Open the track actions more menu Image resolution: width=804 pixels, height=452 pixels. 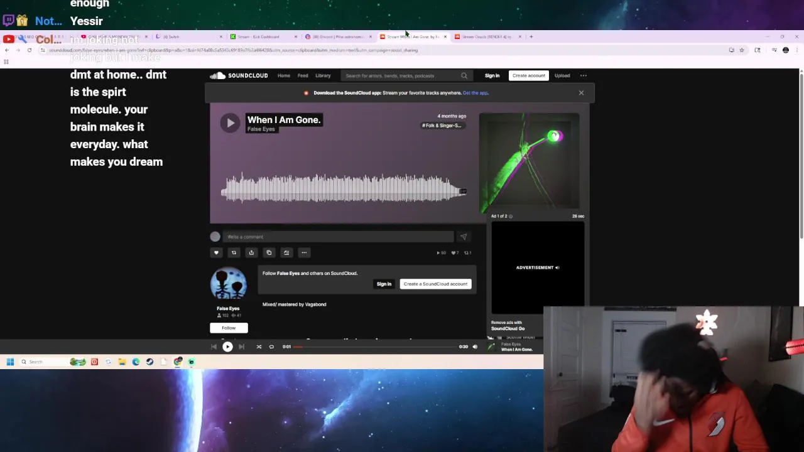(x=304, y=252)
